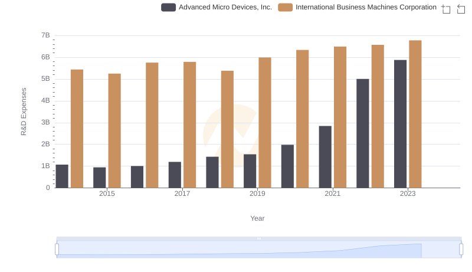
Task: Click the AMD bar for 2023
Action: click(401, 124)
